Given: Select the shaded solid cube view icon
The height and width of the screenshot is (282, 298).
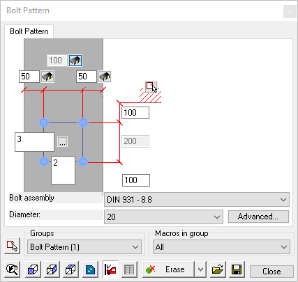Looking at the screenshot, I should click(33, 269).
